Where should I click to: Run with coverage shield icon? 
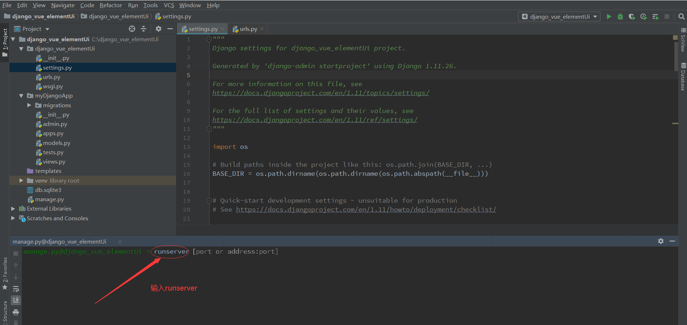[632, 17]
